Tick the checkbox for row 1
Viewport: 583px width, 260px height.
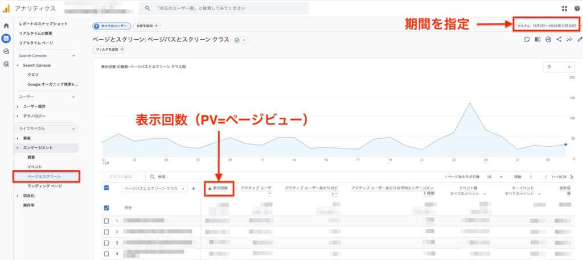pos(106,221)
